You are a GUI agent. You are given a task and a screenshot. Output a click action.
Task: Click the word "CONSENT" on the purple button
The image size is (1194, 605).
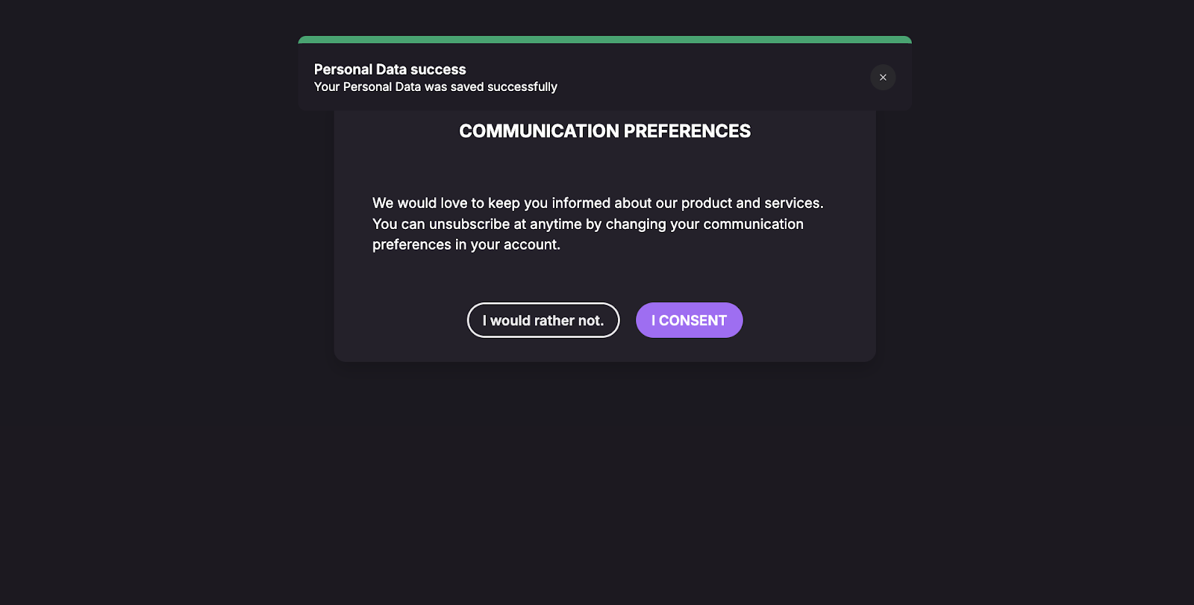click(693, 321)
